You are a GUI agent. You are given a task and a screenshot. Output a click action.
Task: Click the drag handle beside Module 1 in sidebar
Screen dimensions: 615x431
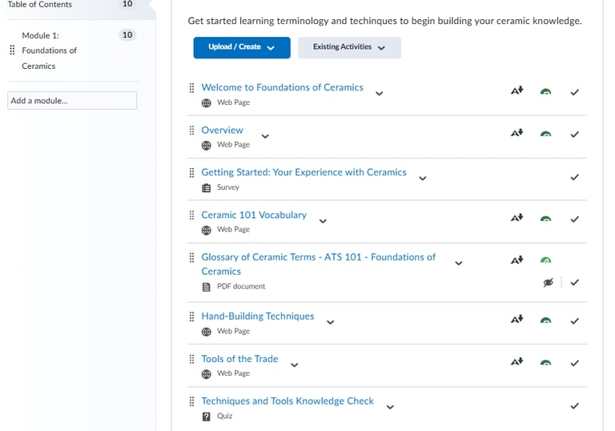[12, 50]
